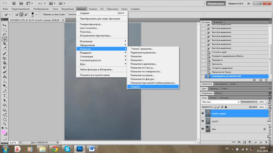Select the Eraser tool
Image resolution: width=273 pixels, height=153 pixels.
click(5, 72)
